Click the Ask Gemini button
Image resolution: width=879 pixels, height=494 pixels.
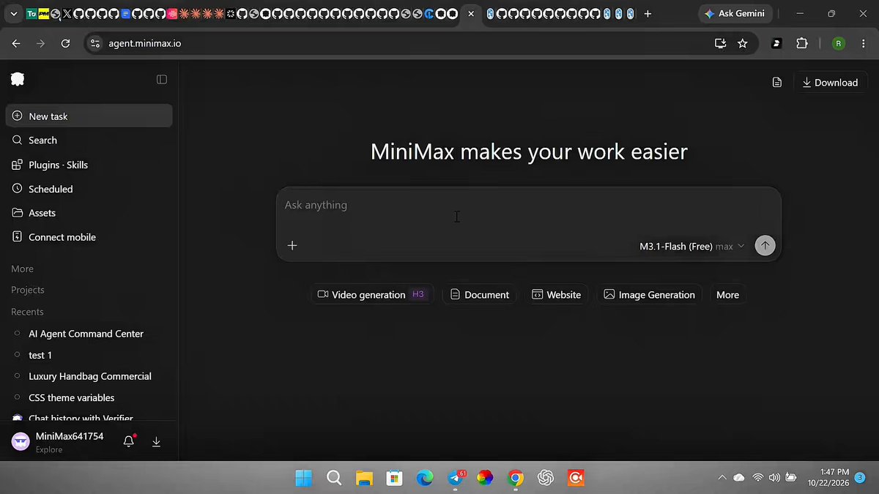tap(735, 13)
